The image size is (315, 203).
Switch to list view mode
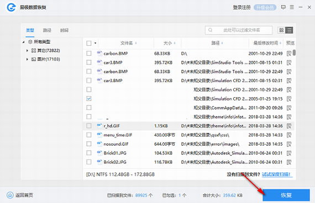point(289,30)
